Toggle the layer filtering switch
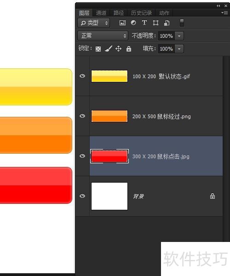 pos(182,23)
